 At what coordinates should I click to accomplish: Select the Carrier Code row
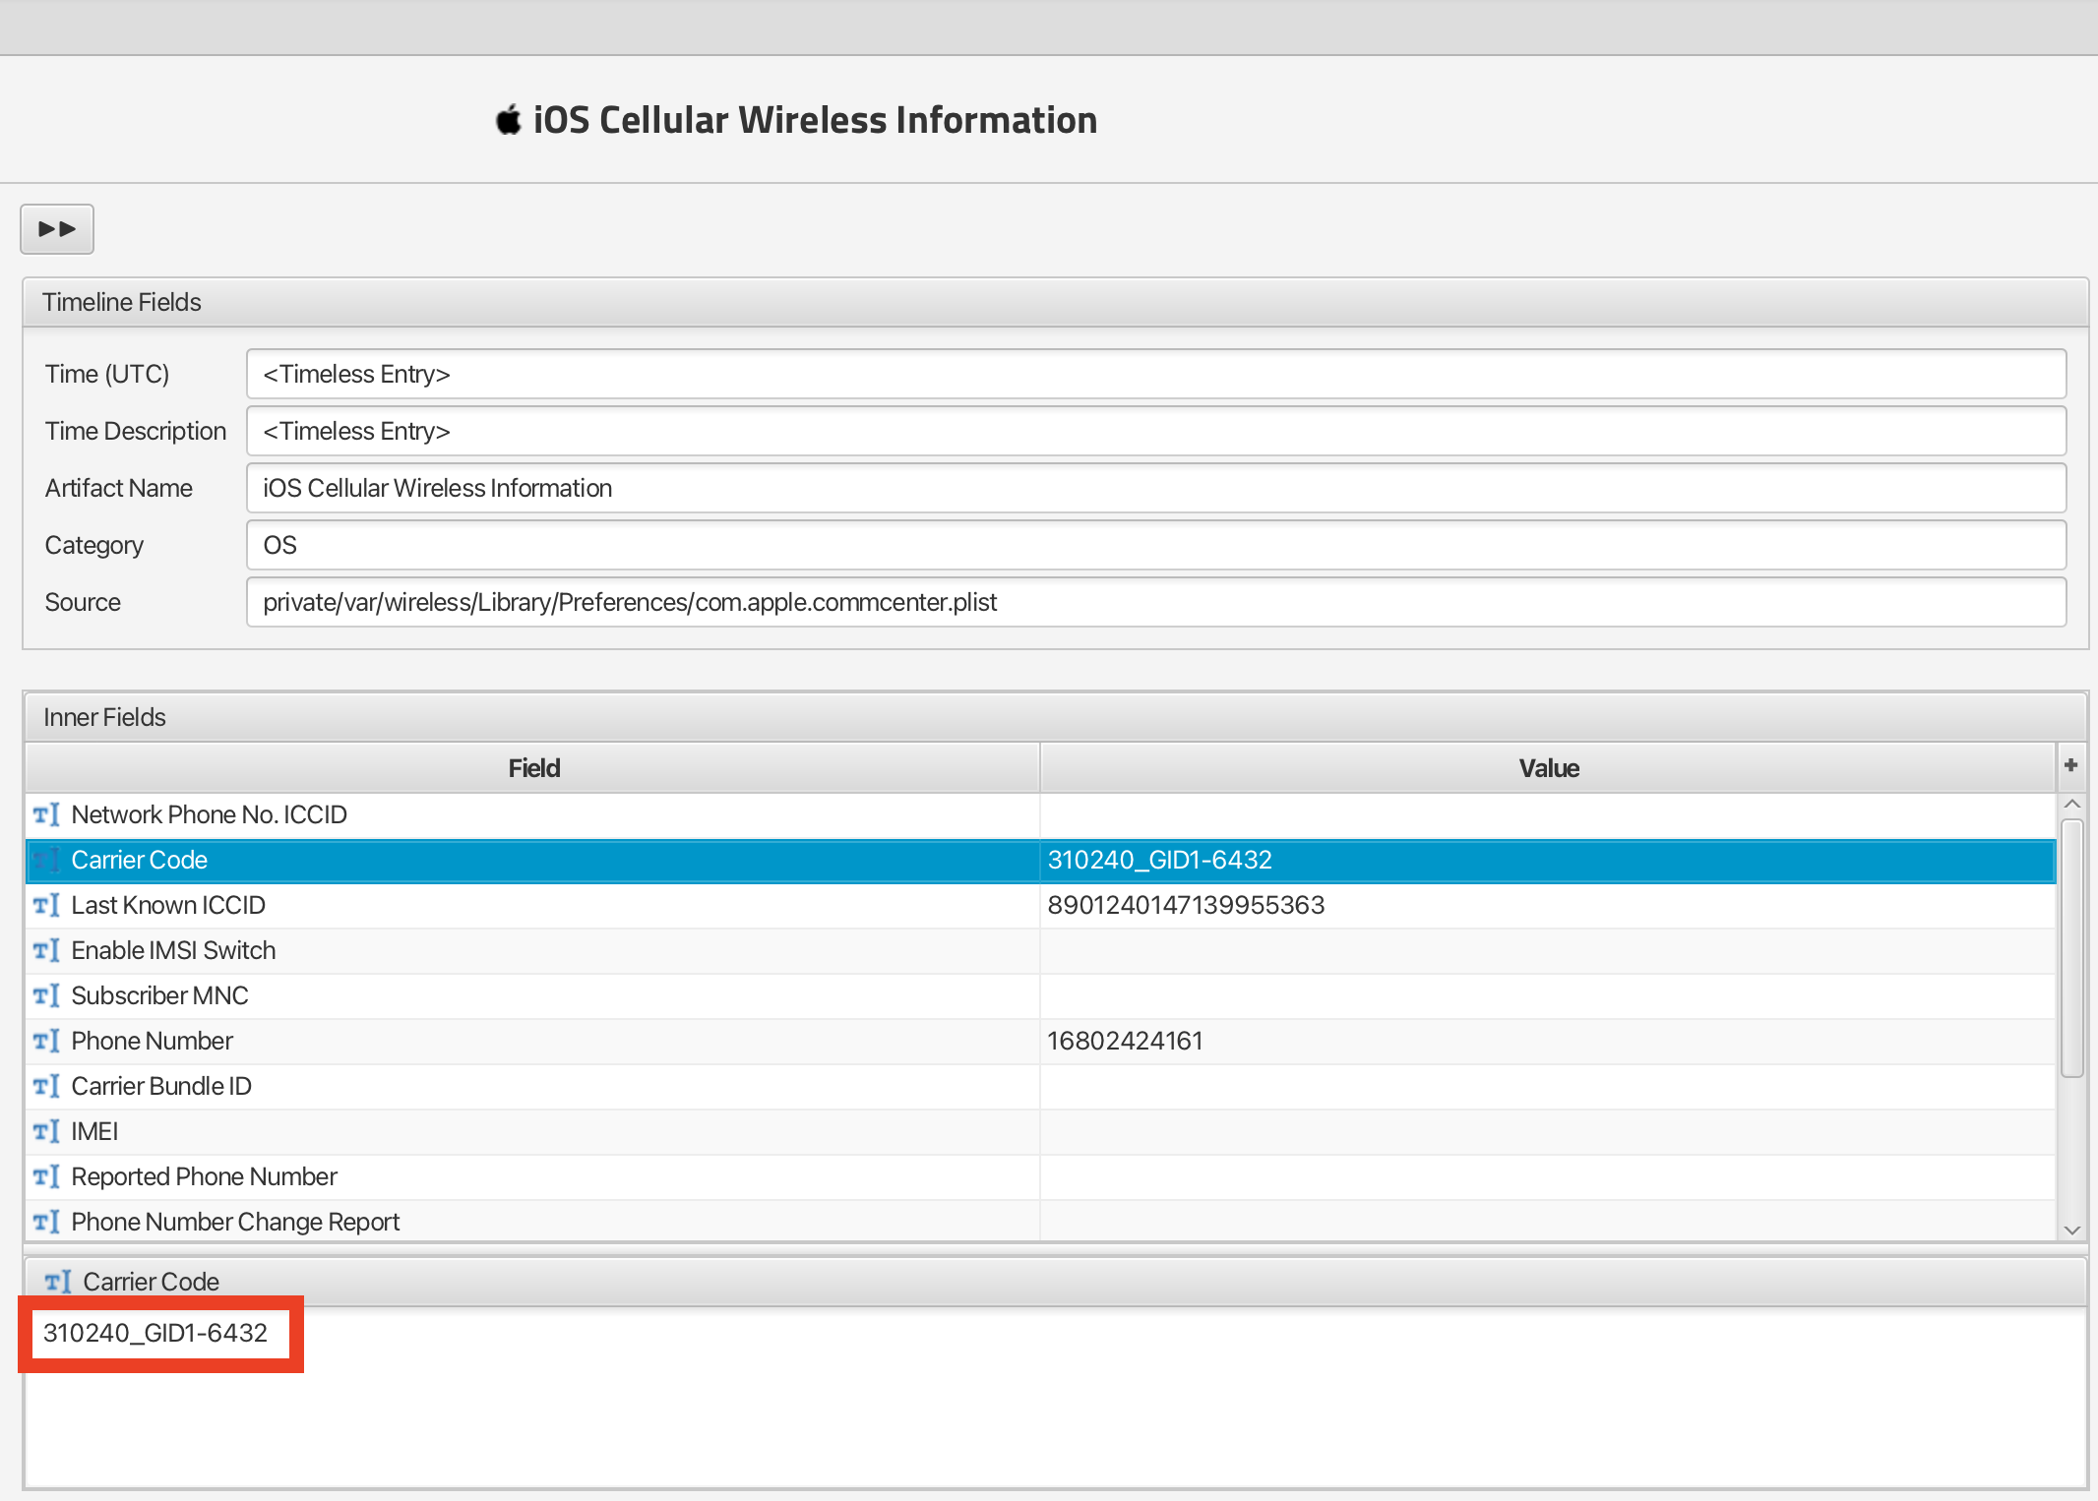click(1040, 860)
